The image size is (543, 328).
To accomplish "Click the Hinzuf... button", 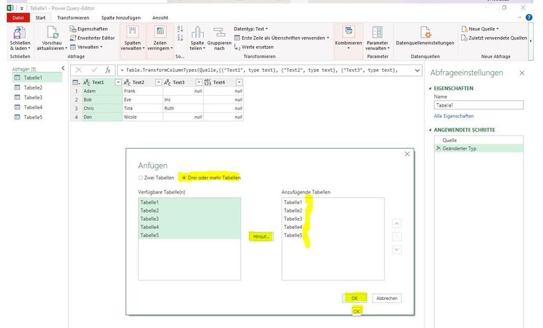I will [x=261, y=237].
